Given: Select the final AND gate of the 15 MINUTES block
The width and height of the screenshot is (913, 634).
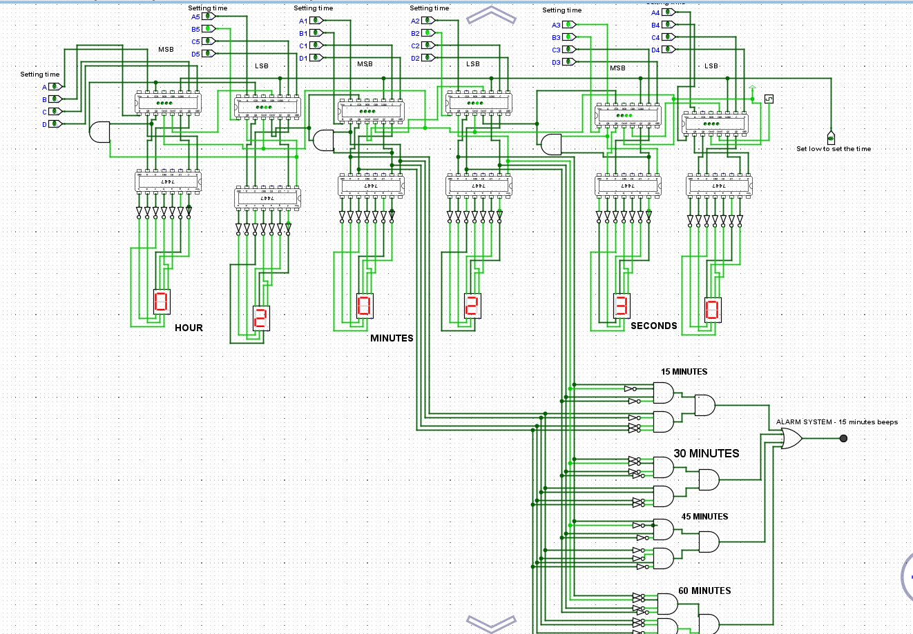Looking at the screenshot, I should tap(705, 405).
